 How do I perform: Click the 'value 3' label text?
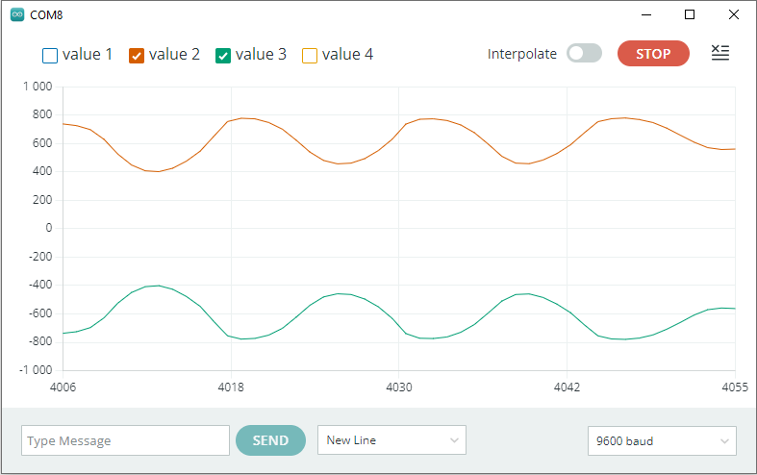pos(261,54)
